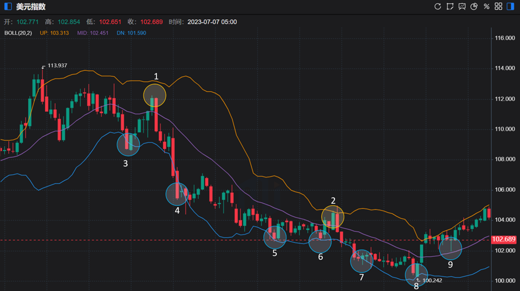
Task: Switch to percentage scale icon
Action: [x=486, y=6]
